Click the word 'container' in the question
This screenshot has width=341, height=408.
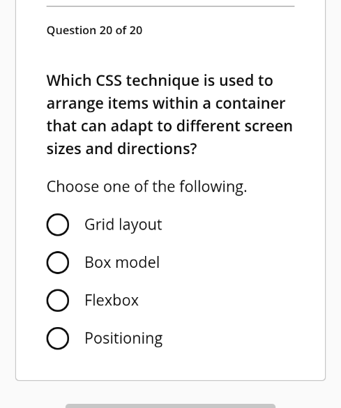pos(250,103)
